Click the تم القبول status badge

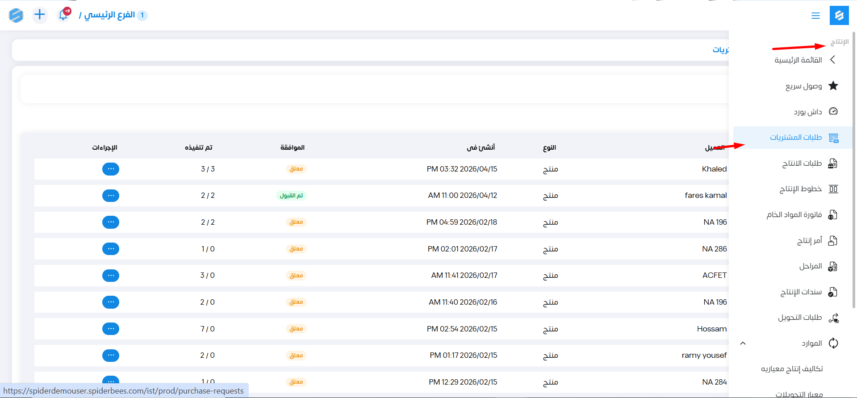(x=291, y=196)
